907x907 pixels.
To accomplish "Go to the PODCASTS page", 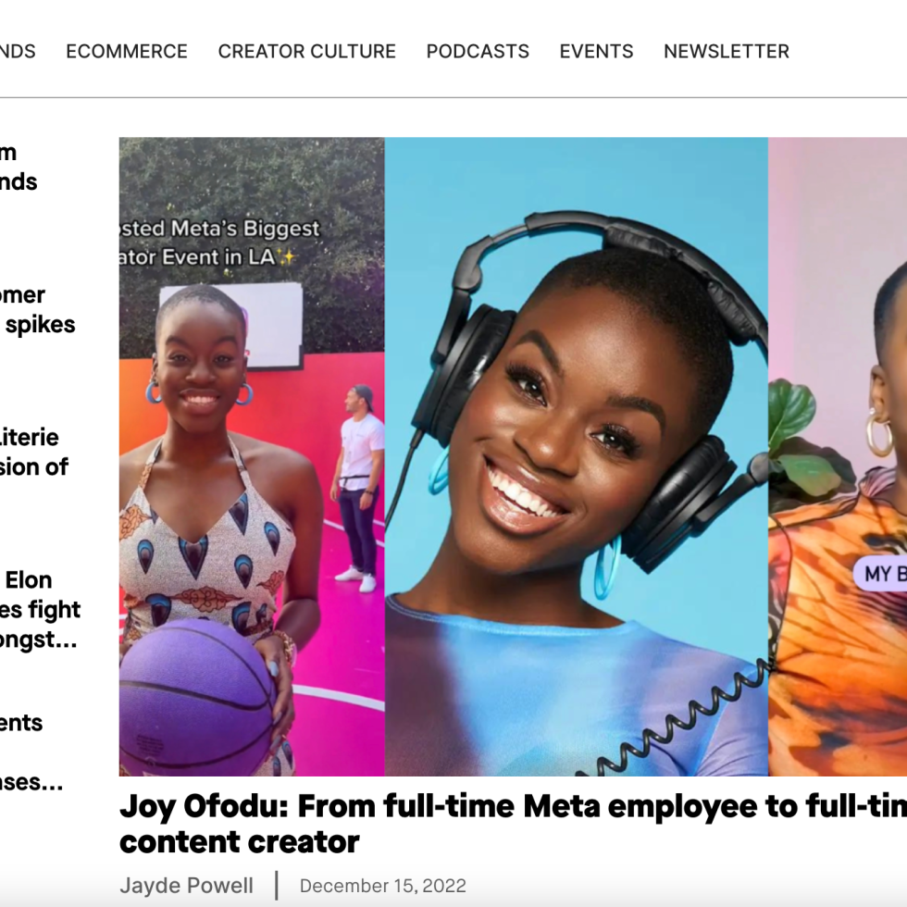I will click(x=478, y=52).
